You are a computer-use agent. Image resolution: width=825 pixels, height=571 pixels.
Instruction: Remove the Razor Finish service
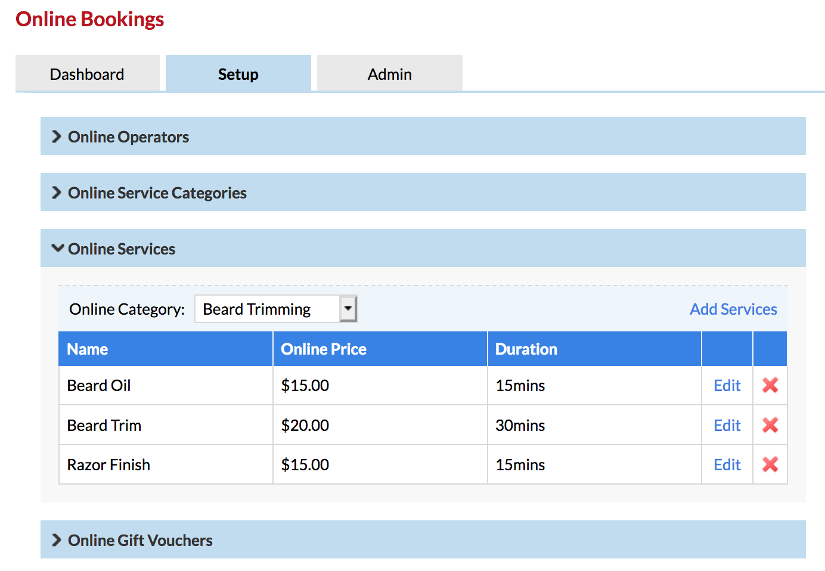[770, 464]
